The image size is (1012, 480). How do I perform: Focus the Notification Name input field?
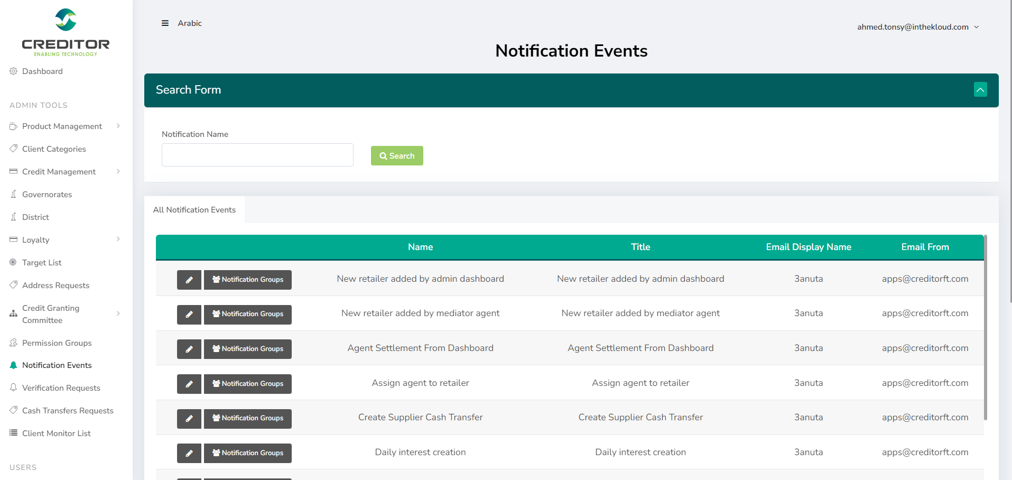tap(257, 155)
